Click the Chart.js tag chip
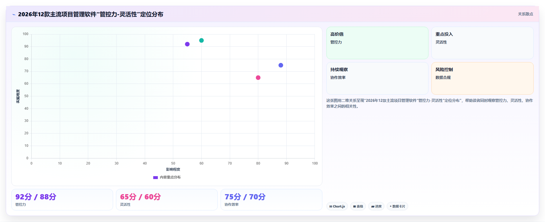The width and height of the screenshot is (545, 222). [x=337, y=206]
